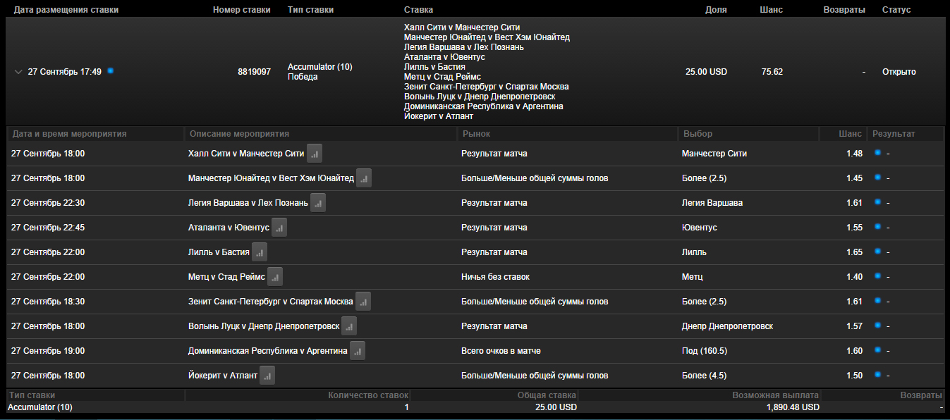The height and width of the screenshot is (420, 950).
Task: Click Количество ставок footer label
Action: coord(369,395)
